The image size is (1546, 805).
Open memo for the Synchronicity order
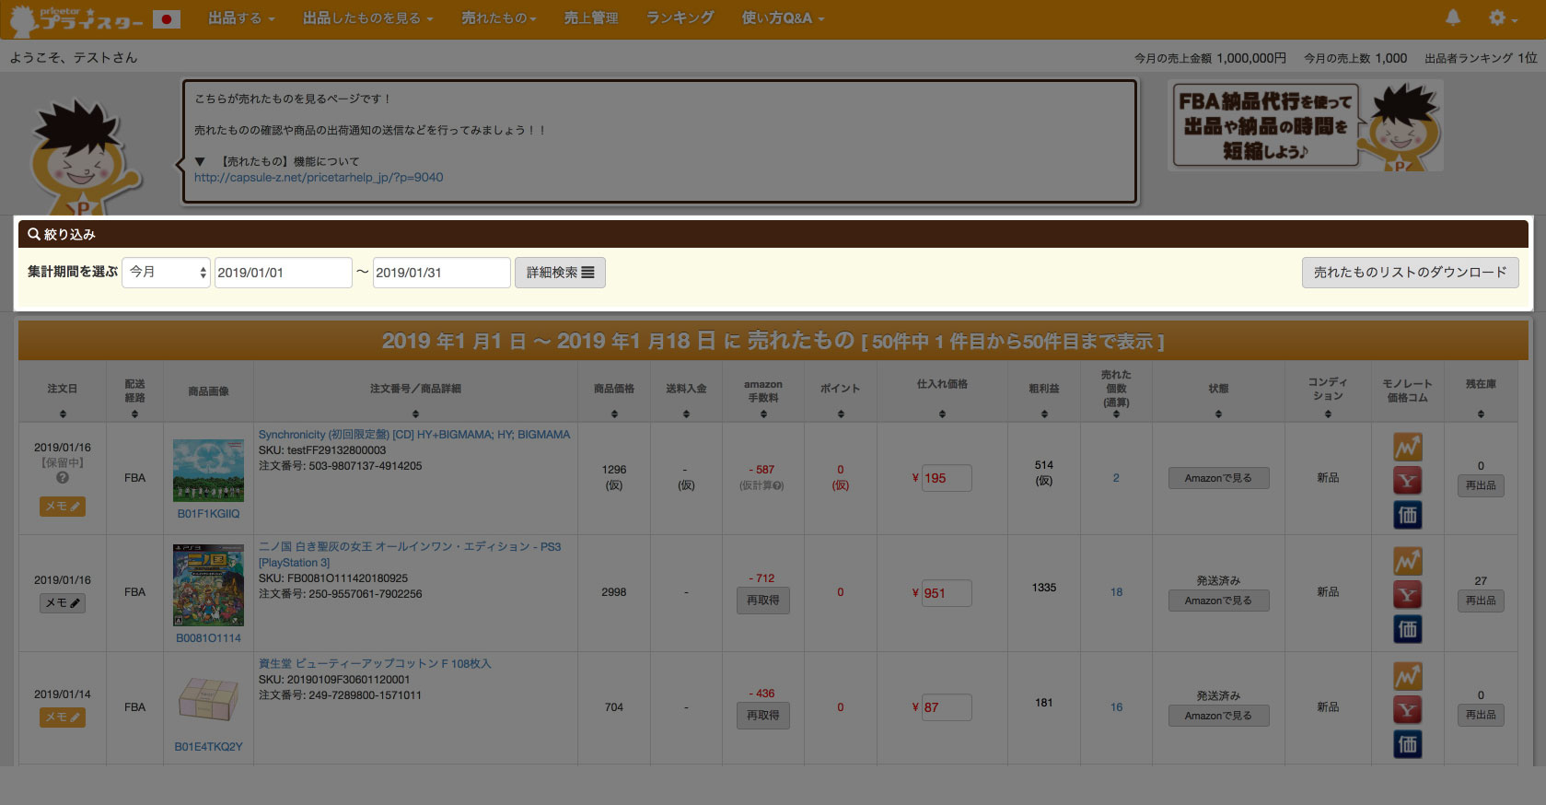63,507
